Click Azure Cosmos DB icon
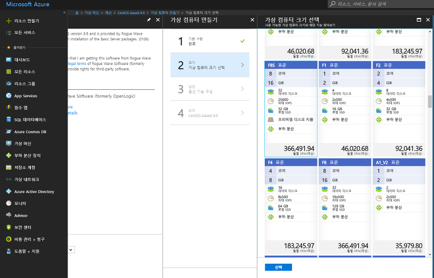 pyautogui.click(x=9, y=131)
